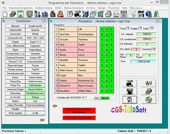
Task: Open the Ricevitoria menu
Action: click(x=114, y=8)
